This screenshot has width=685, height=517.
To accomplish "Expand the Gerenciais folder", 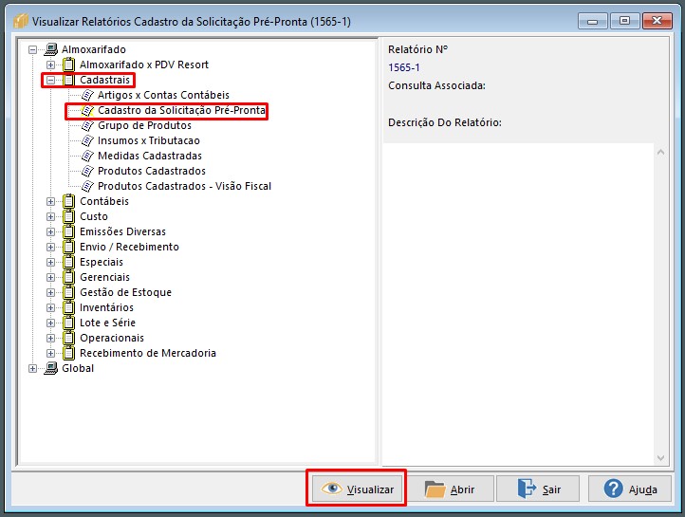I will pos(50,278).
